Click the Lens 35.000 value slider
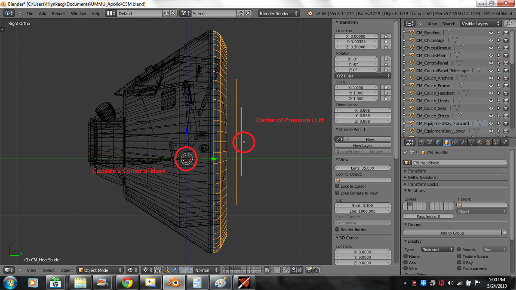 point(363,168)
